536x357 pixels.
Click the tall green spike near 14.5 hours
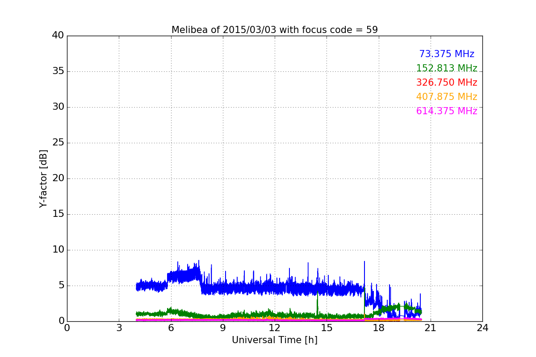pyautogui.click(x=317, y=303)
